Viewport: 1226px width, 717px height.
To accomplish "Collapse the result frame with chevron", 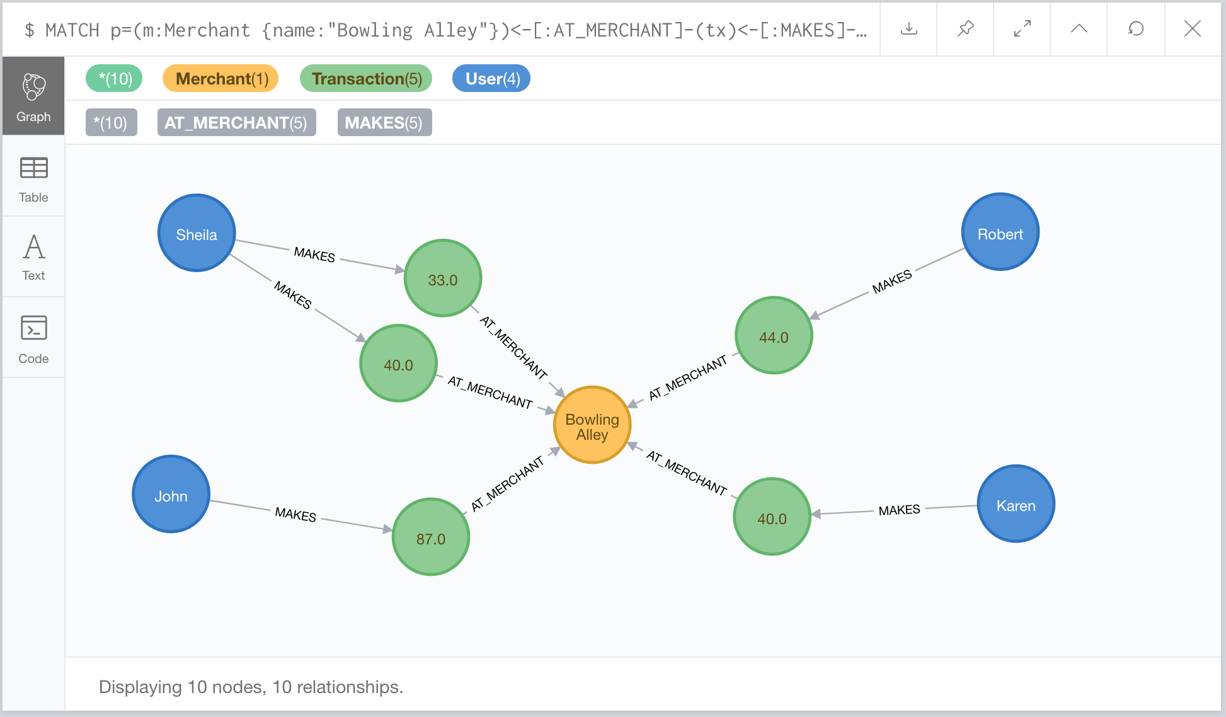I will (1079, 29).
